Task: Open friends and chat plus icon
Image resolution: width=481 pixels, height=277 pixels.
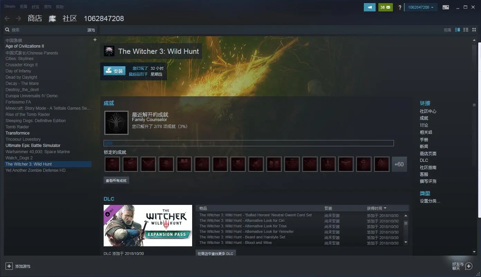Action: coord(469,266)
